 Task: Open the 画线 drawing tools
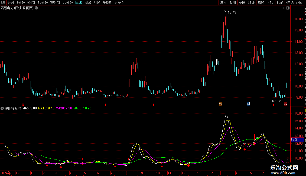pyautogui.click(x=261, y=2)
